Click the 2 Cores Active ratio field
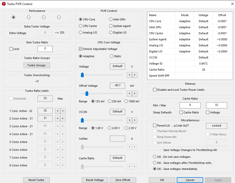 pos(45,118)
